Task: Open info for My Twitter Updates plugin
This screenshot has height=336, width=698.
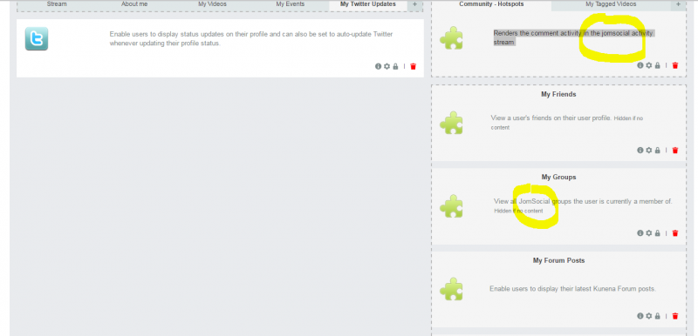Action: 378,66
